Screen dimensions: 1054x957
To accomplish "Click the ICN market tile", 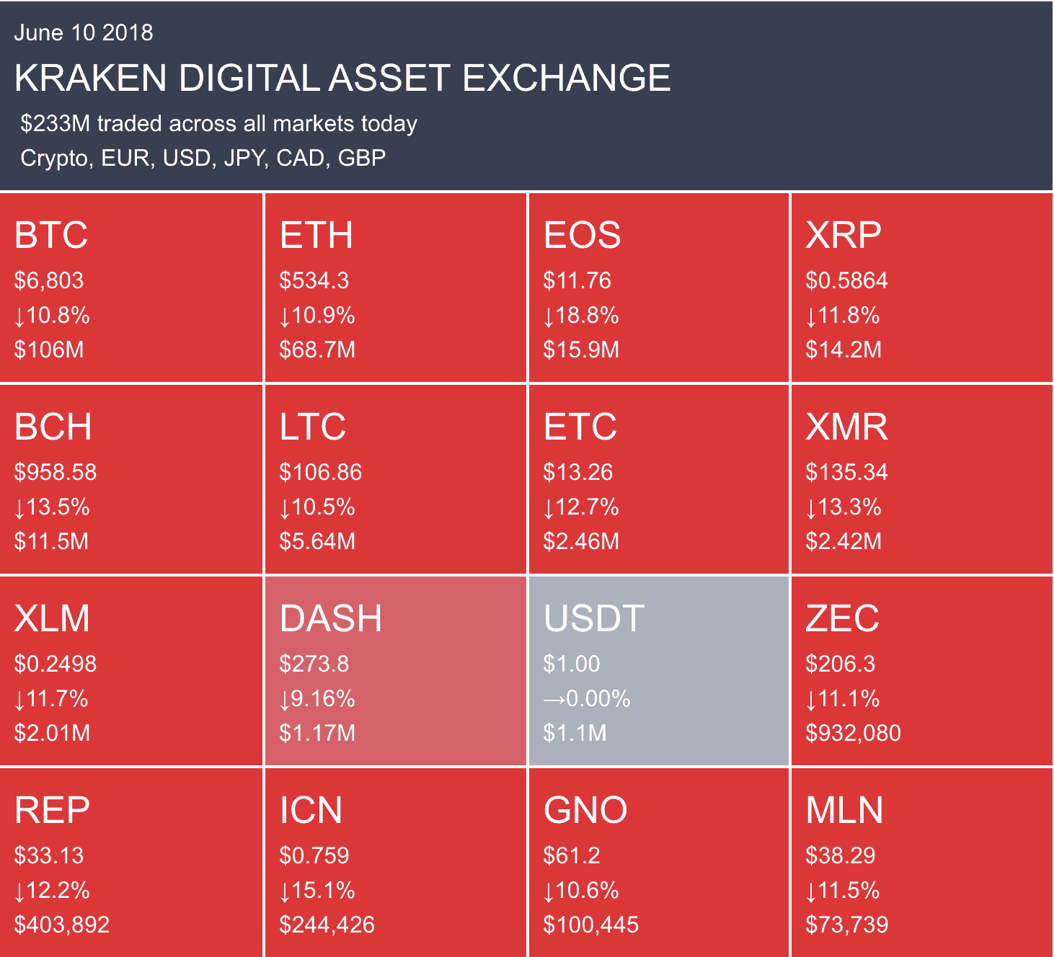I will pyautogui.click(x=395, y=863).
